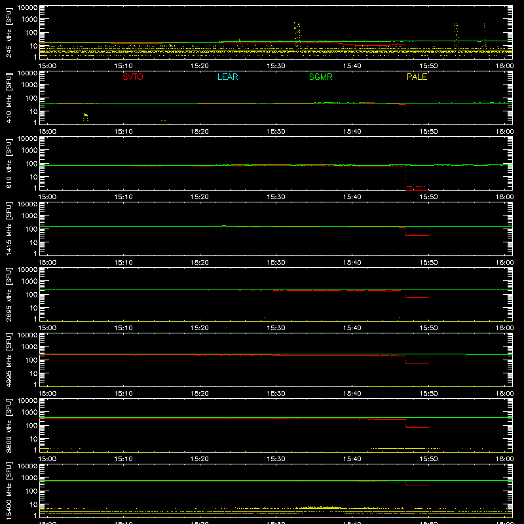Select the 245 MHz [SFU] axis title
The width and height of the screenshot is (524, 524).
click(9, 32)
